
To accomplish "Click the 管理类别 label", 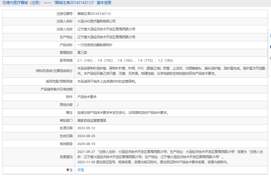I will pos(66,52).
